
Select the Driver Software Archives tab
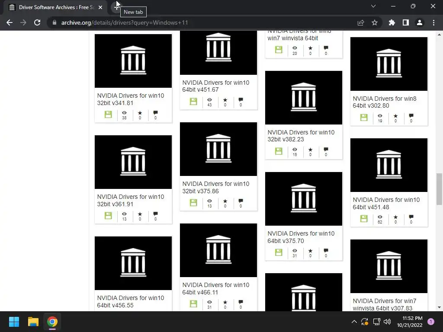click(56, 7)
